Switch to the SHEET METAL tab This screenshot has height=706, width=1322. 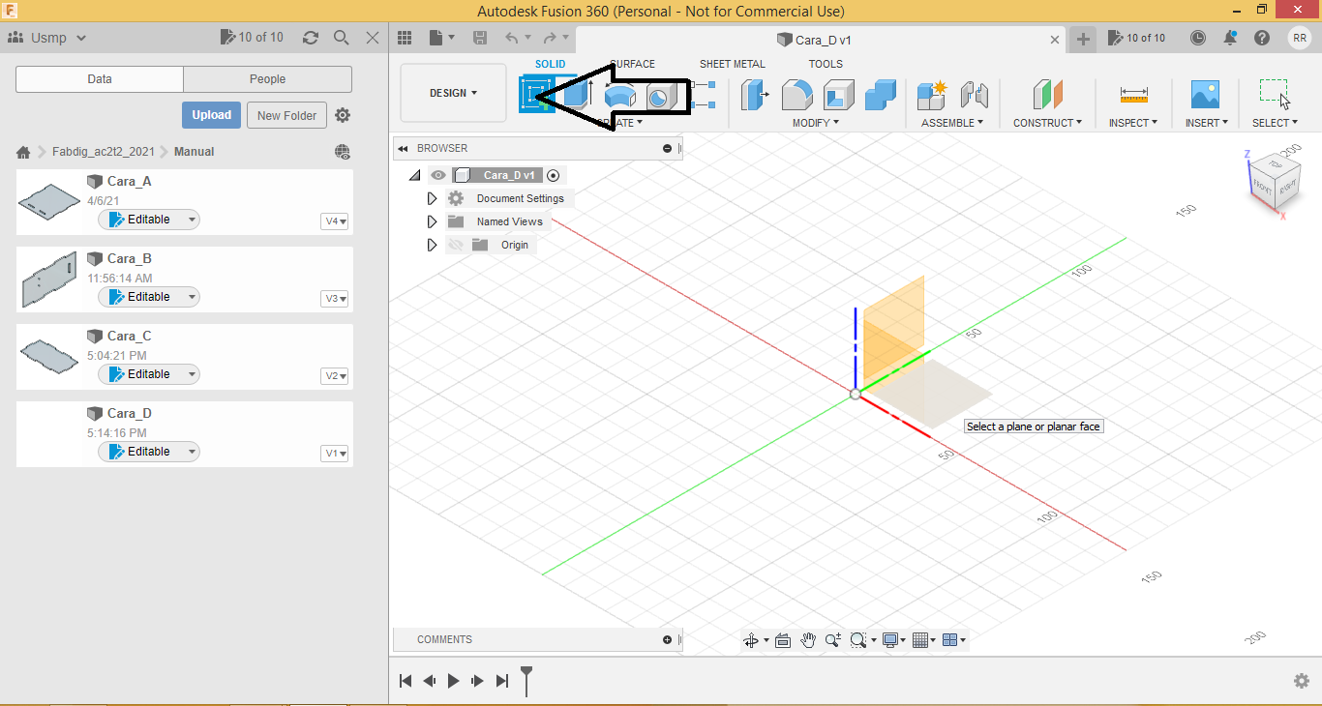pos(733,64)
